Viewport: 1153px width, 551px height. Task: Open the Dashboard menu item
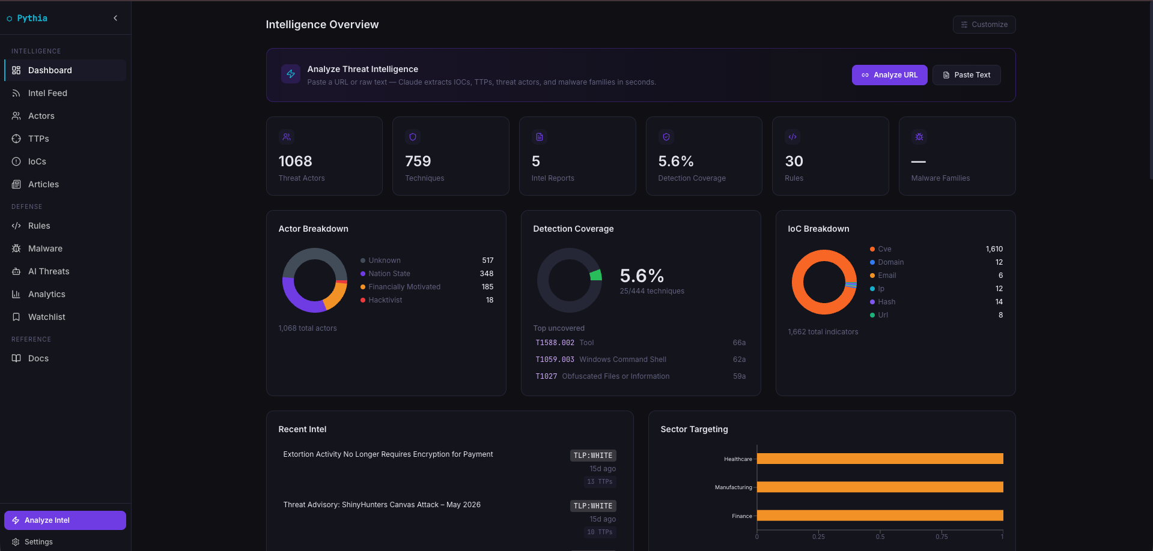point(65,70)
